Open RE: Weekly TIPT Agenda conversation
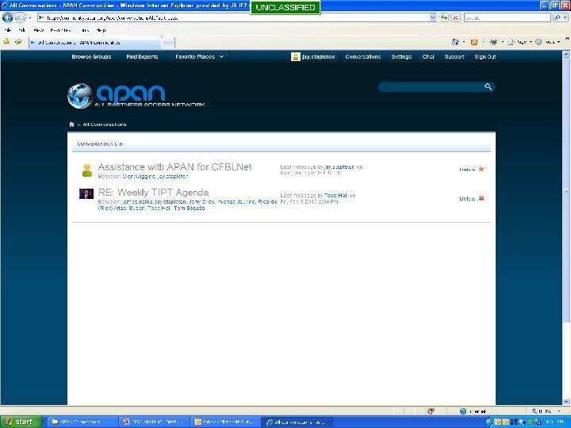Image resolution: width=571 pixels, height=428 pixels. pos(153,193)
